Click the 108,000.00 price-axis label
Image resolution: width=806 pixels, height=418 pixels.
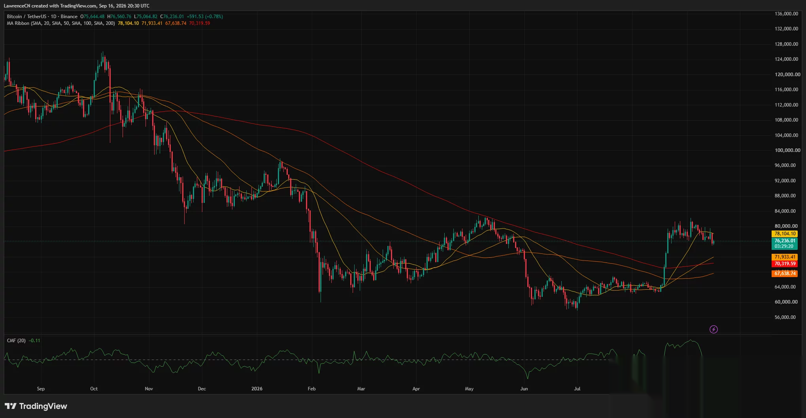786,120
